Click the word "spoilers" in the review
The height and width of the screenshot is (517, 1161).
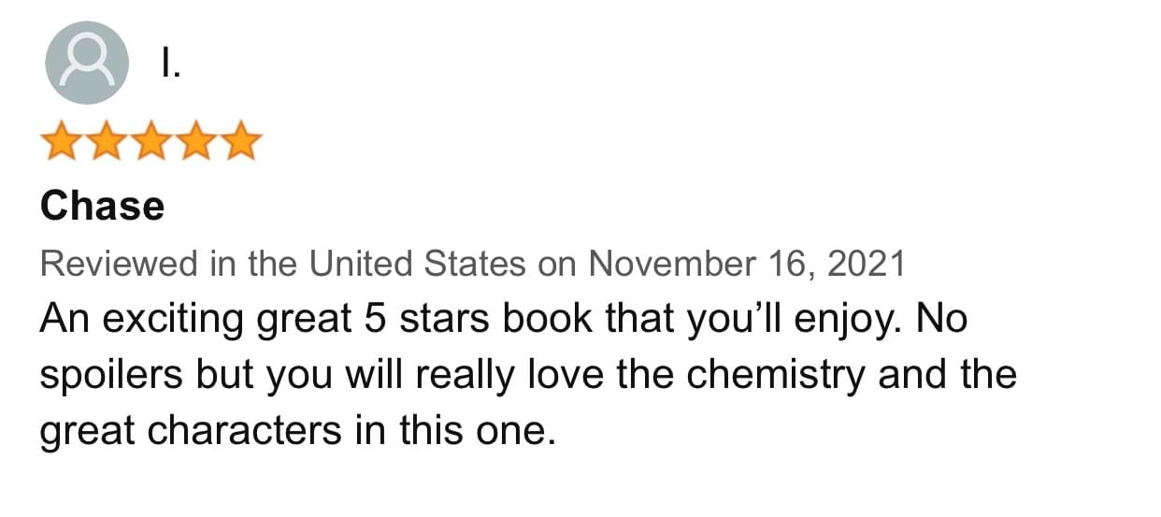pyautogui.click(x=110, y=376)
